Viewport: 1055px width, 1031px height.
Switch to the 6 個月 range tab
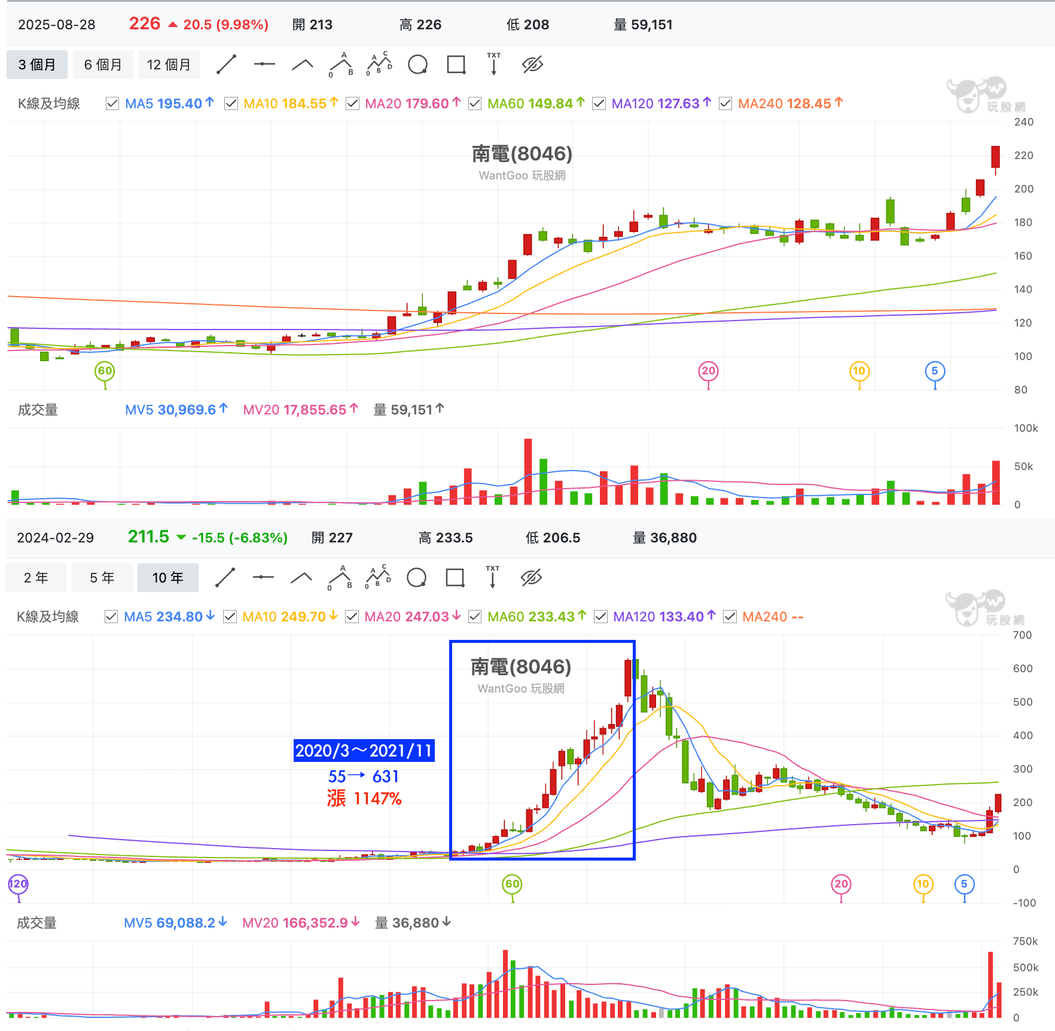(103, 65)
